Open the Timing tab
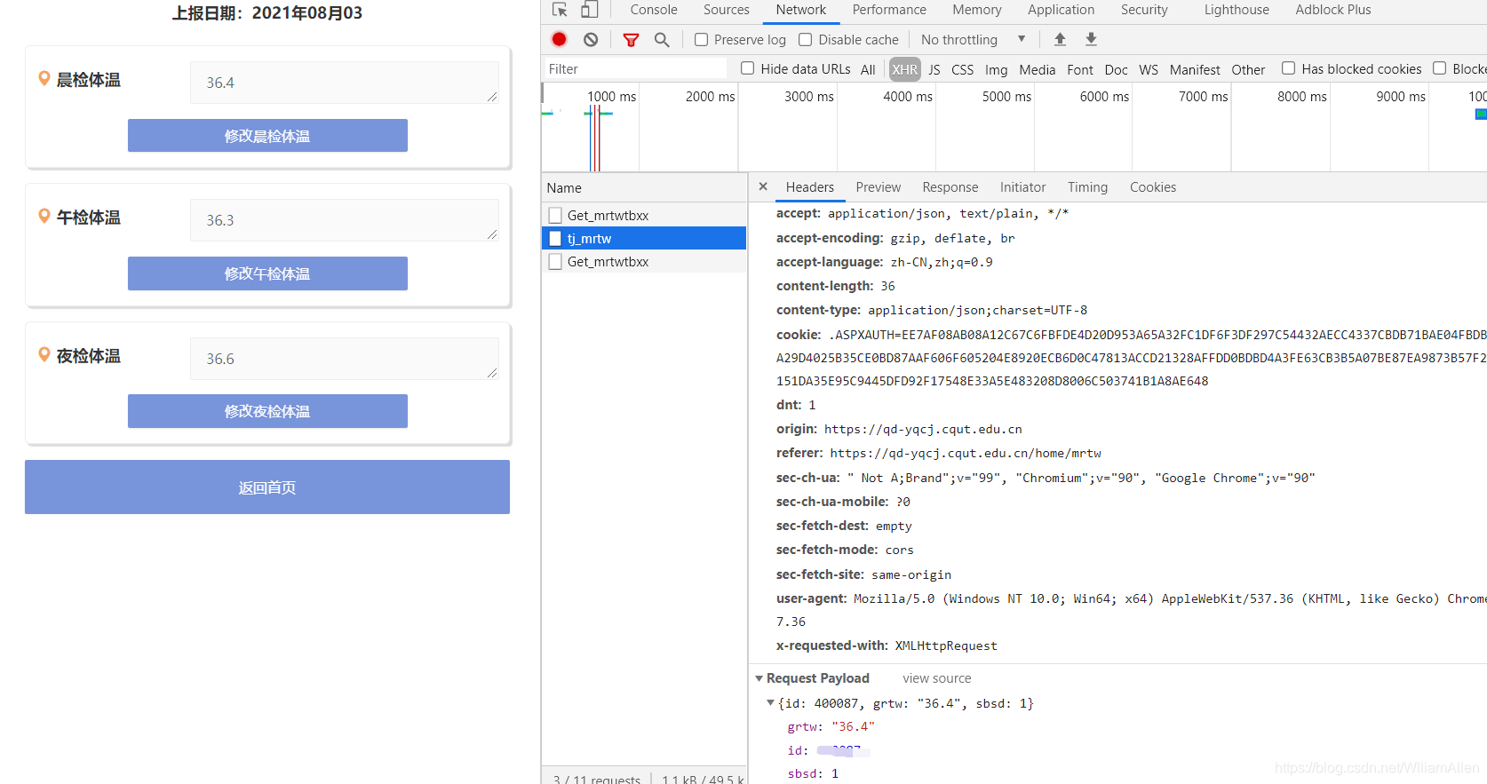The height and width of the screenshot is (784, 1487). pyautogui.click(x=1088, y=187)
